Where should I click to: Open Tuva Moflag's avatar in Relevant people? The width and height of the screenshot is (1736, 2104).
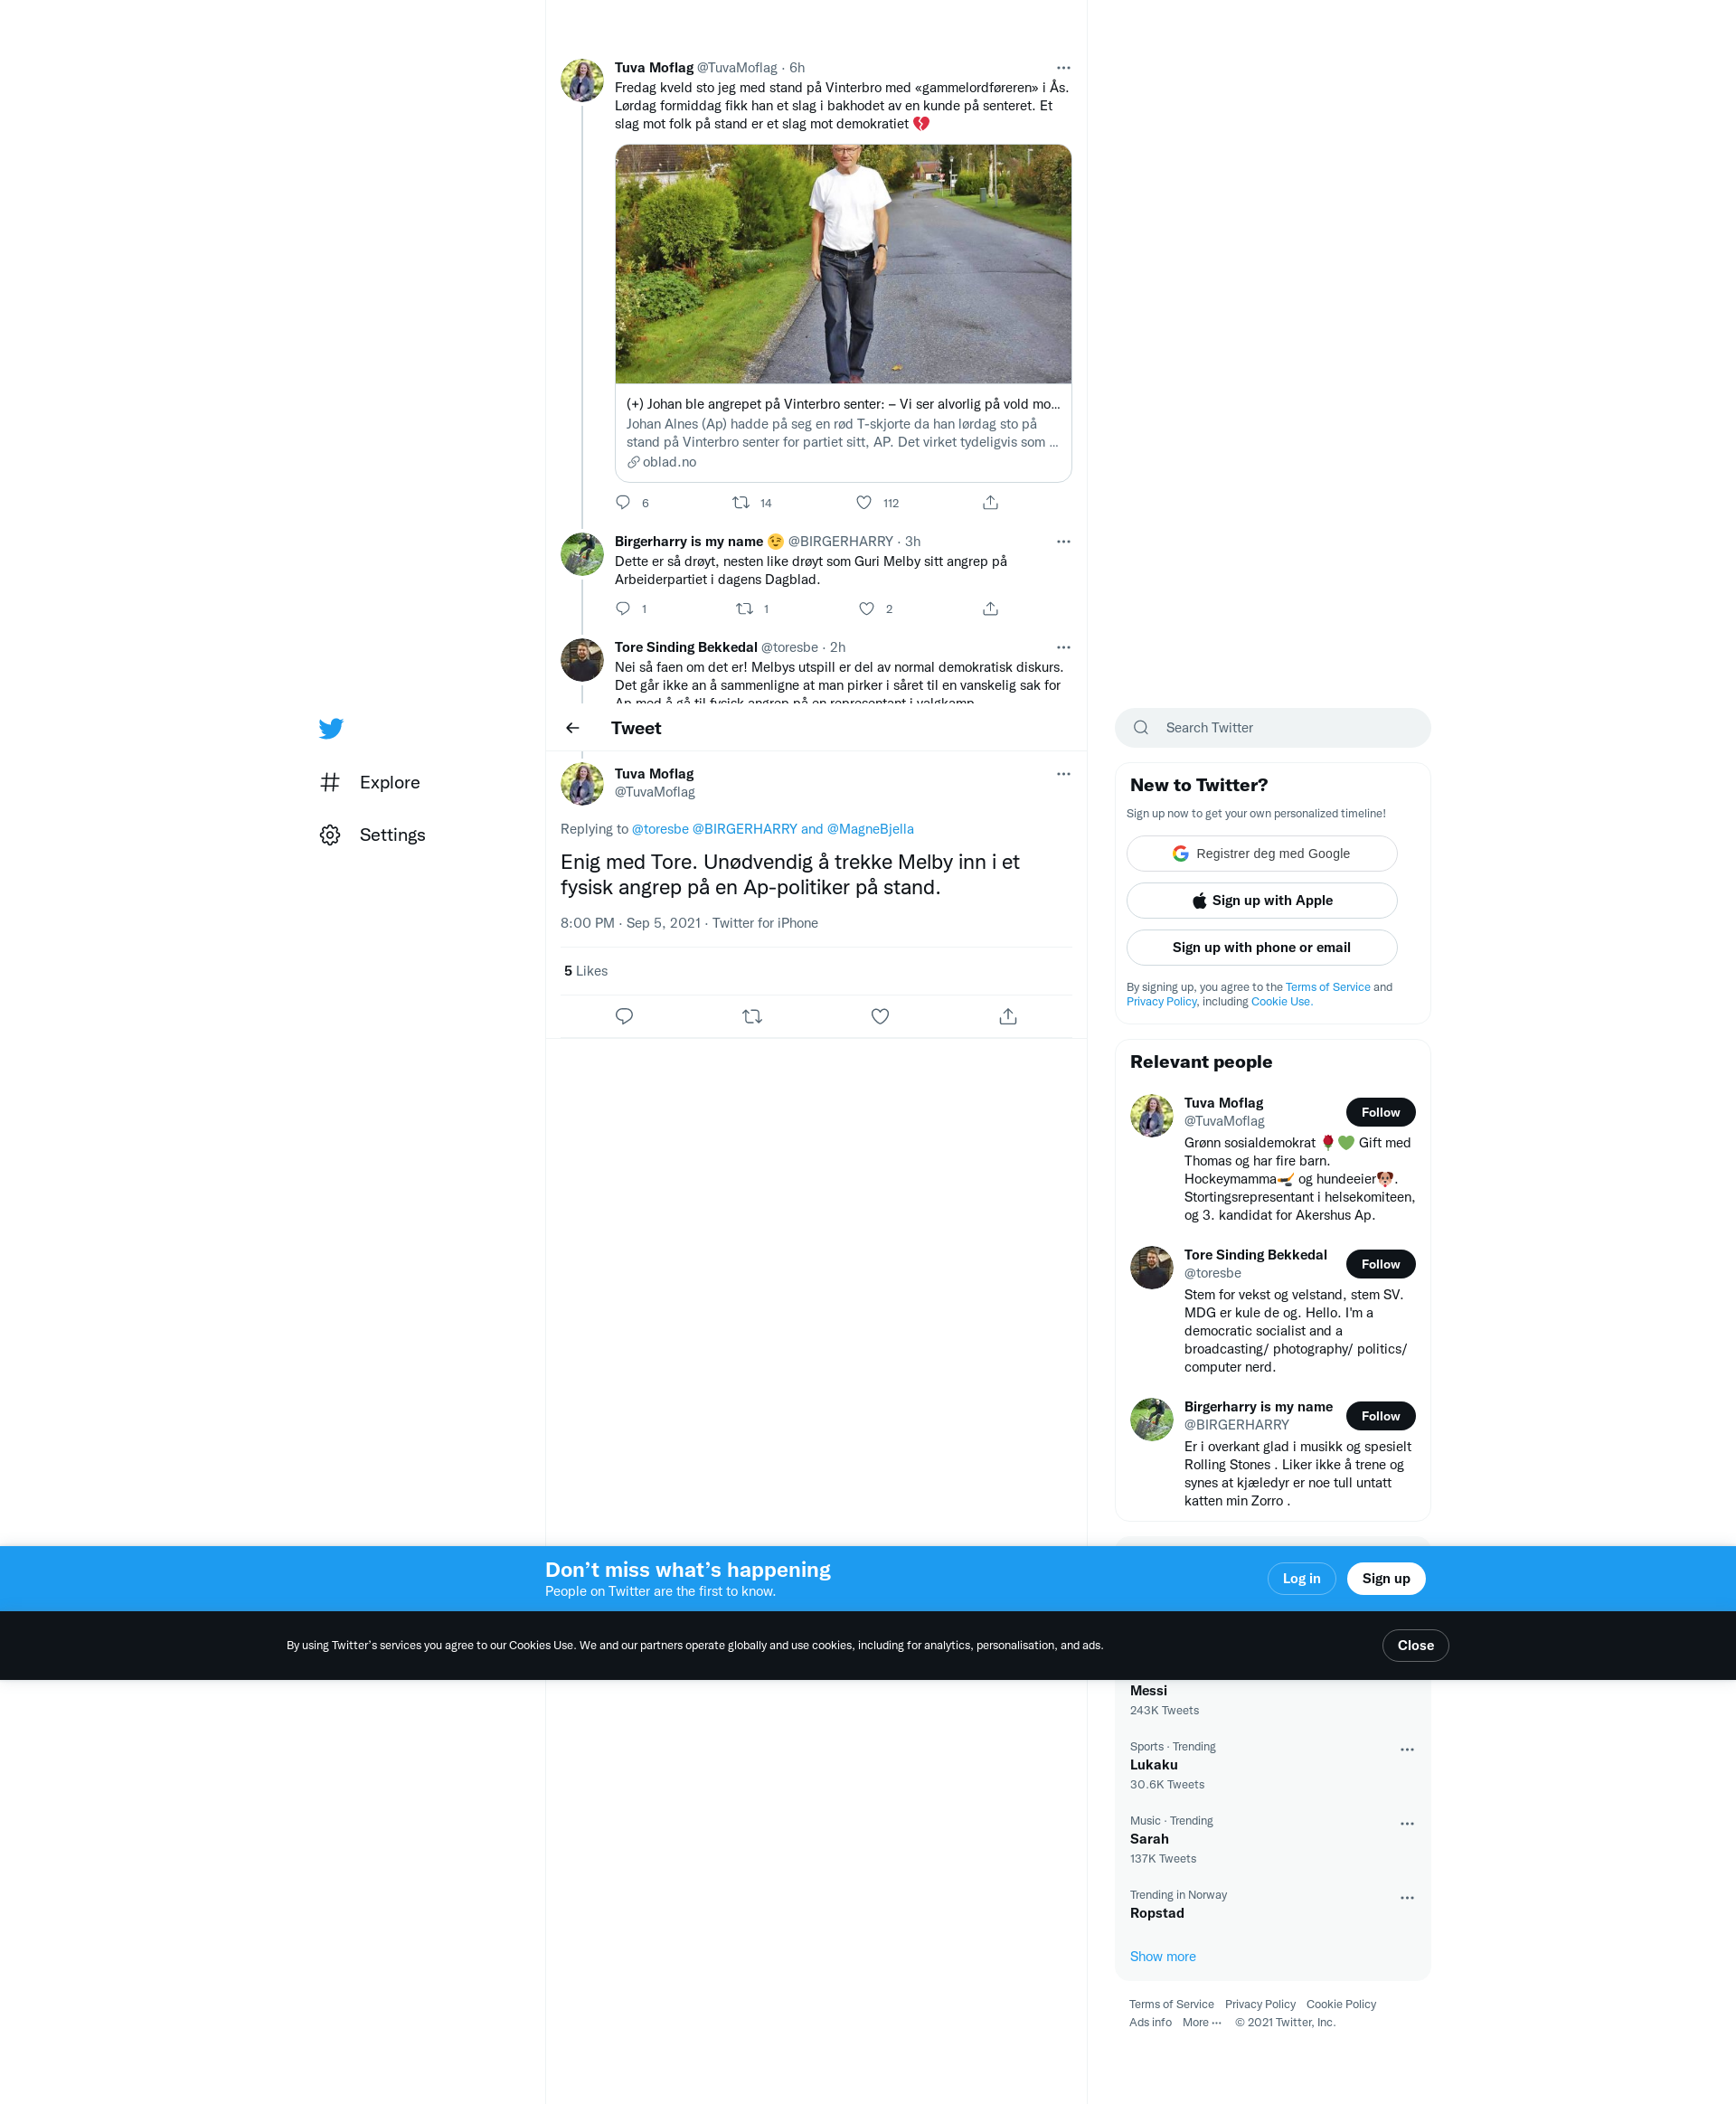point(1151,1115)
